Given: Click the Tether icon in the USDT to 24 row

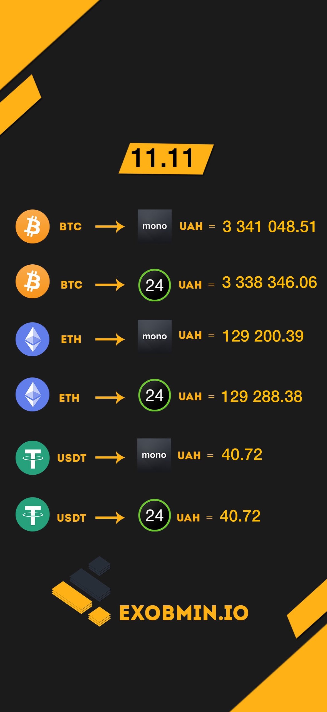Looking at the screenshot, I should point(33,514).
